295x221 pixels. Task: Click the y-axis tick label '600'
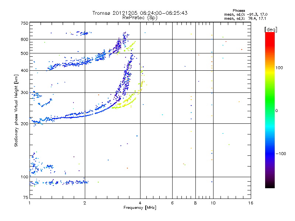tap(25, 39)
